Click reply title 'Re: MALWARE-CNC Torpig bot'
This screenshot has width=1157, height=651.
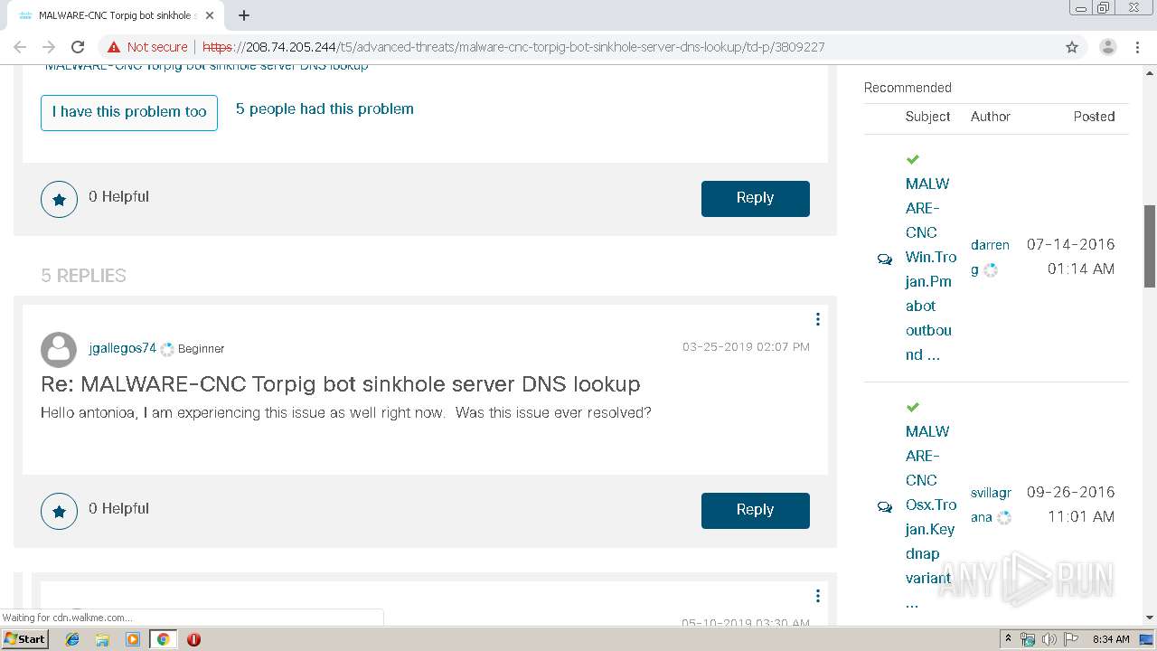click(x=340, y=384)
